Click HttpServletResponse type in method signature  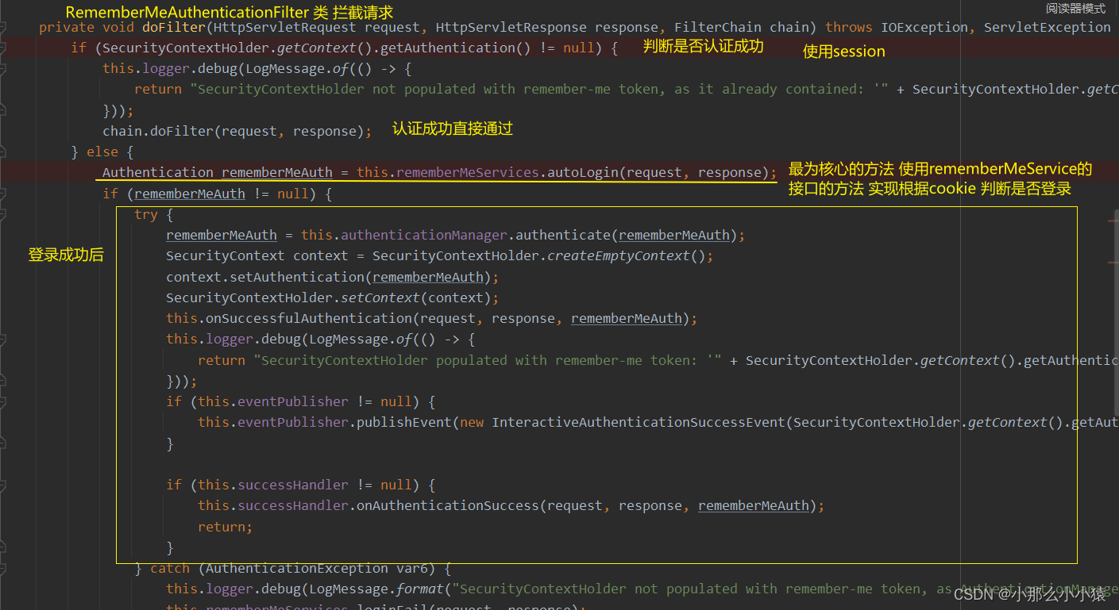point(511,27)
